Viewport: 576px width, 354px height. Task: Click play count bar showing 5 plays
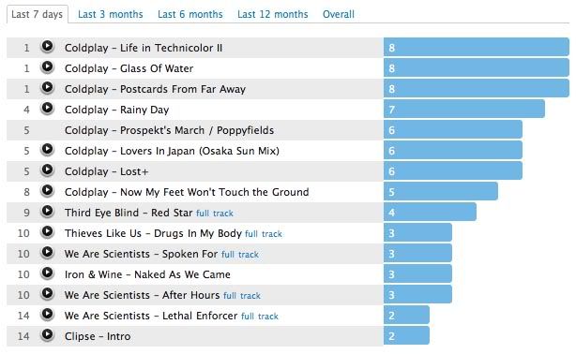coord(441,191)
